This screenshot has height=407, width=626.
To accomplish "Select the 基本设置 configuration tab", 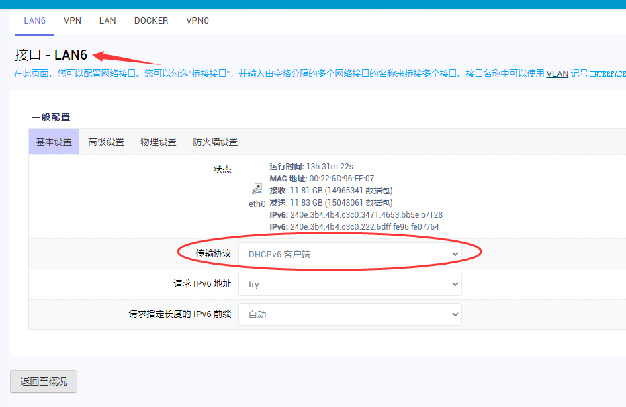I will 54,142.
